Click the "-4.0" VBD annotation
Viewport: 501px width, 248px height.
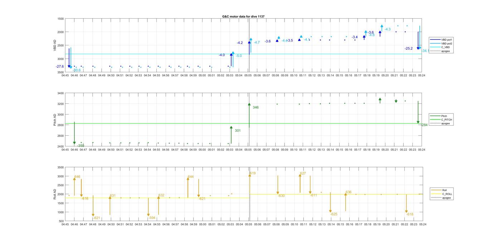click(222, 55)
